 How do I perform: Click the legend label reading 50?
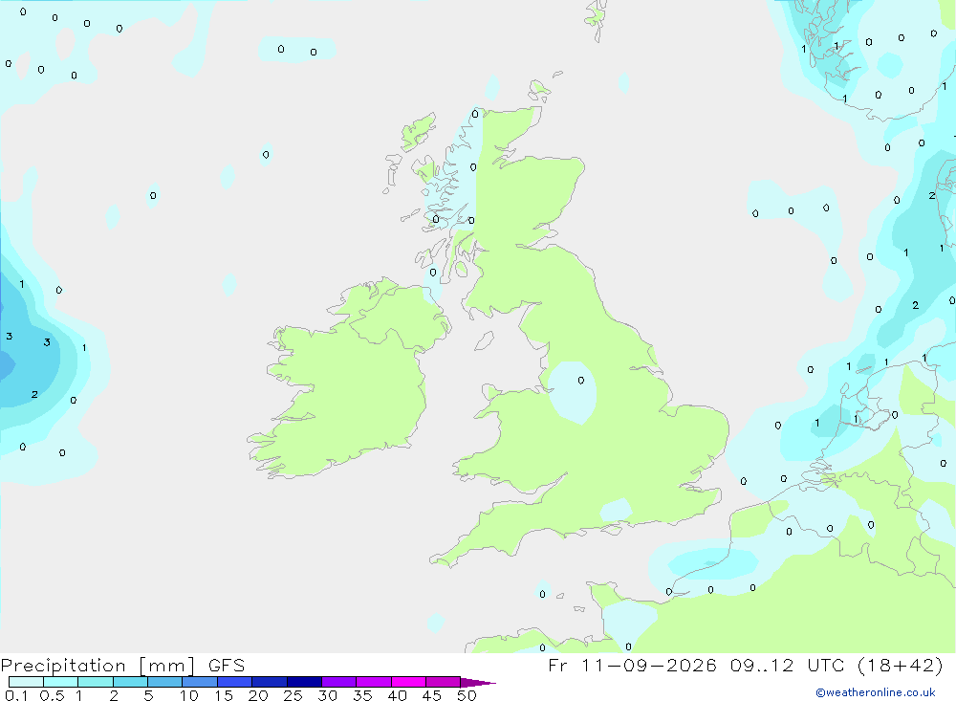click(467, 695)
